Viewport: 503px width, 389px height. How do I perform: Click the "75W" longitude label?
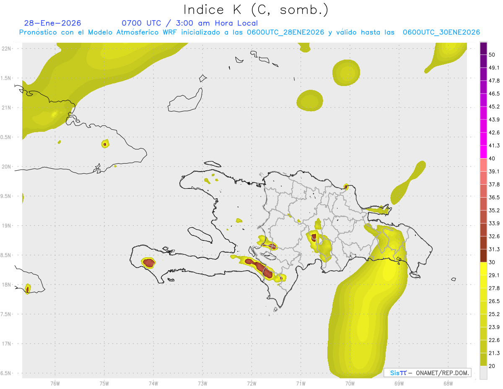point(104,384)
